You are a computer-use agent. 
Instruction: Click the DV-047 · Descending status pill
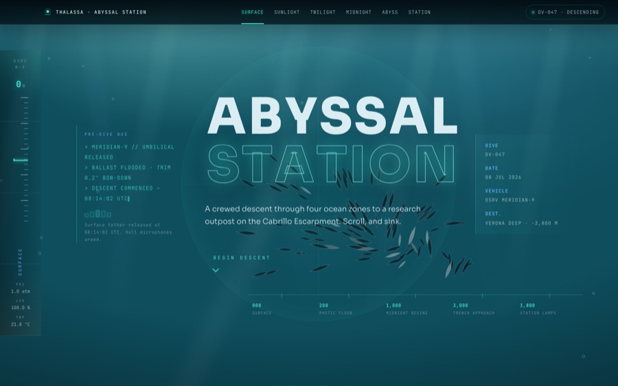coord(565,12)
